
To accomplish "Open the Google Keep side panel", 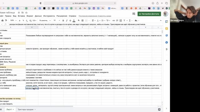I will 167,29.
